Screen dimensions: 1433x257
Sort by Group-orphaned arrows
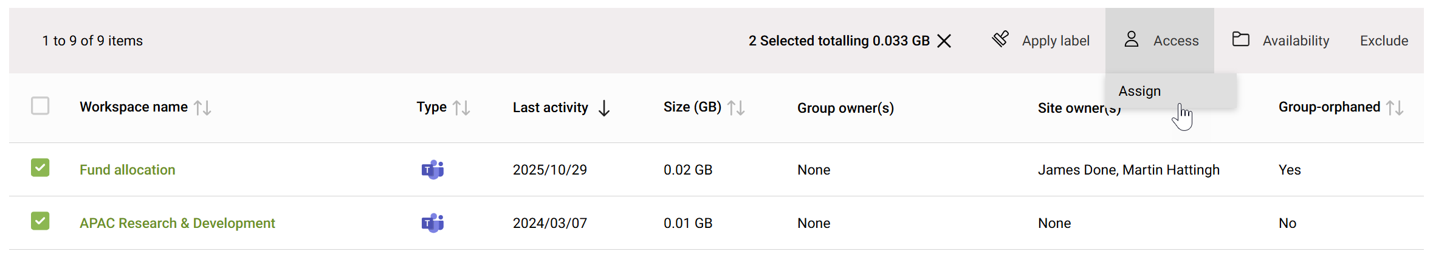click(1395, 108)
